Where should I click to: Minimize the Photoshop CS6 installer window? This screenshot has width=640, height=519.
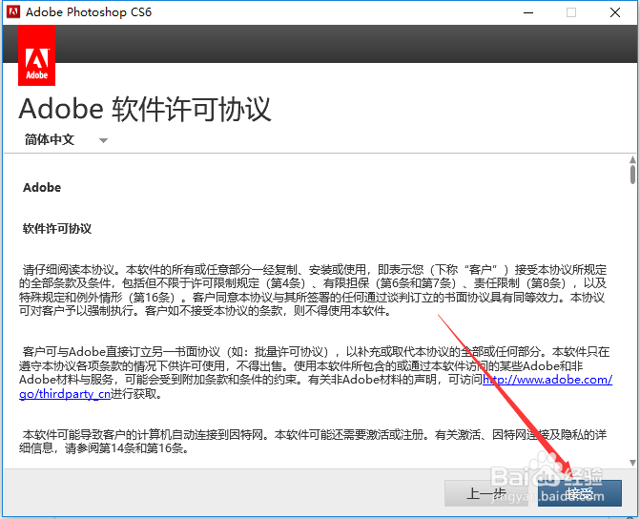(x=528, y=12)
